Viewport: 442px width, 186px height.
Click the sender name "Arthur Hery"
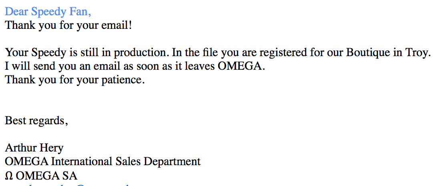tap(34, 148)
